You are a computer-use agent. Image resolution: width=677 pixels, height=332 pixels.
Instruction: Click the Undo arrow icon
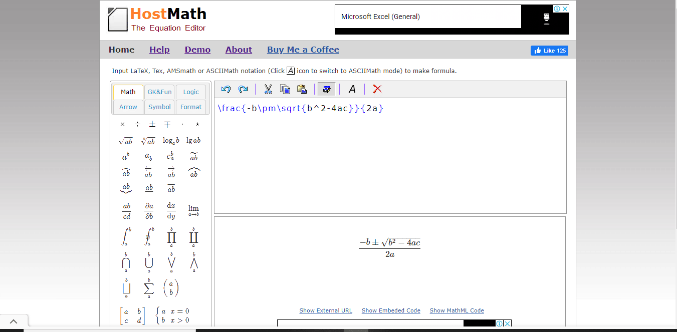[226, 89]
